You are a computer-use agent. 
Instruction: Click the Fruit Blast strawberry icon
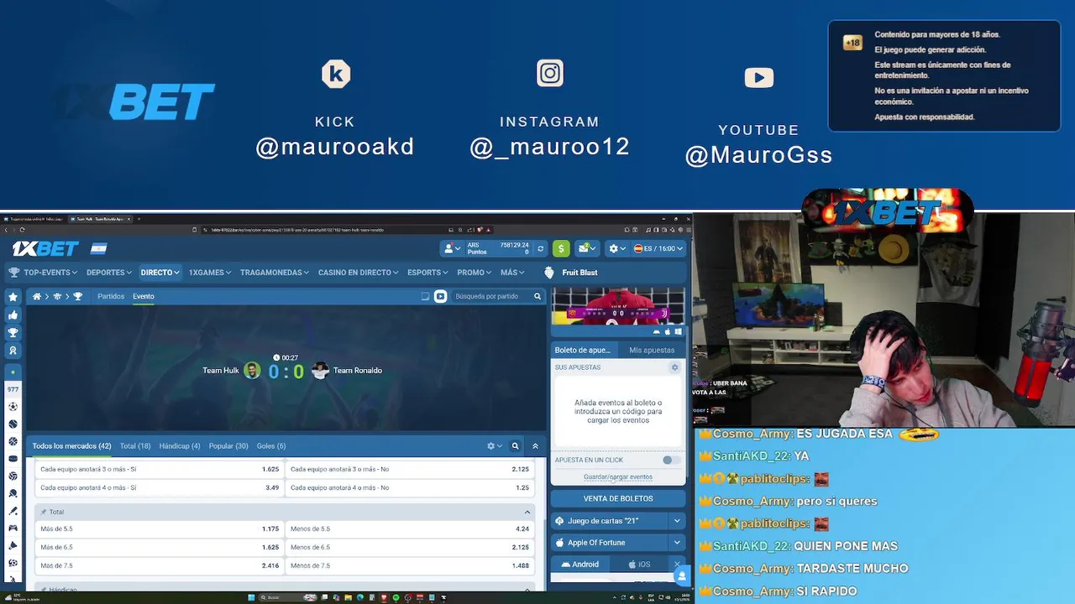coord(549,273)
